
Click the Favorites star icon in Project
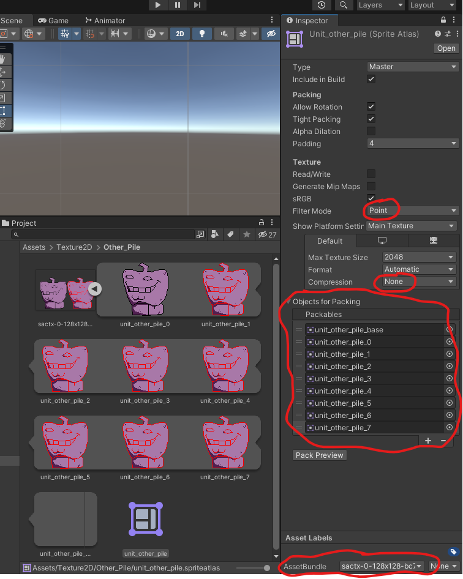[246, 234]
